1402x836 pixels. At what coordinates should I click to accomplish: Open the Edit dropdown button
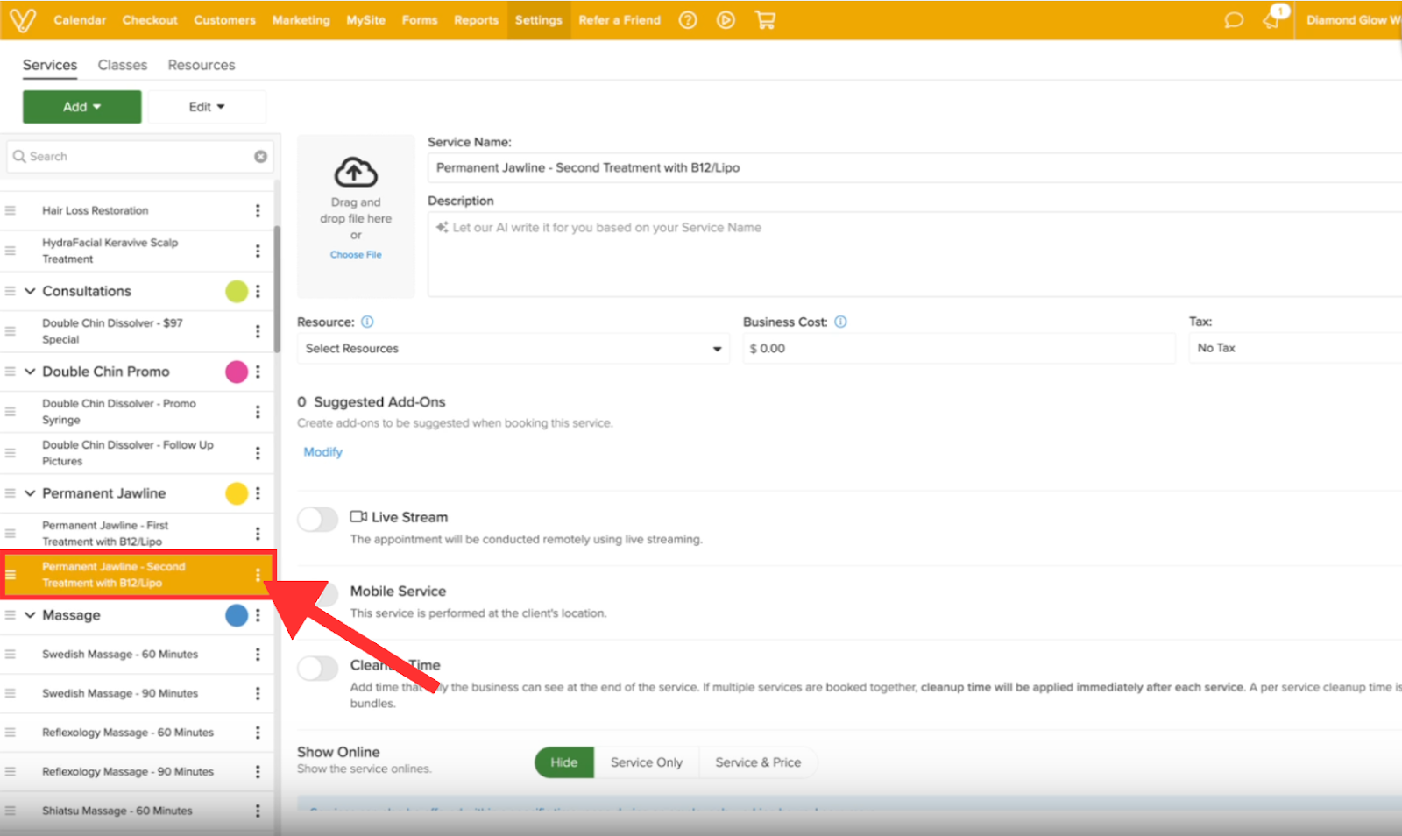tap(207, 107)
